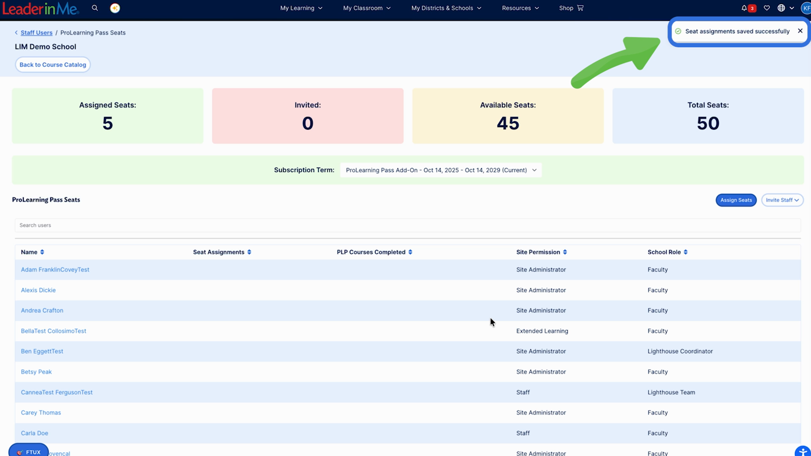Click into the Search users field
Viewport: 811px width, 456px height.
click(x=408, y=225)
